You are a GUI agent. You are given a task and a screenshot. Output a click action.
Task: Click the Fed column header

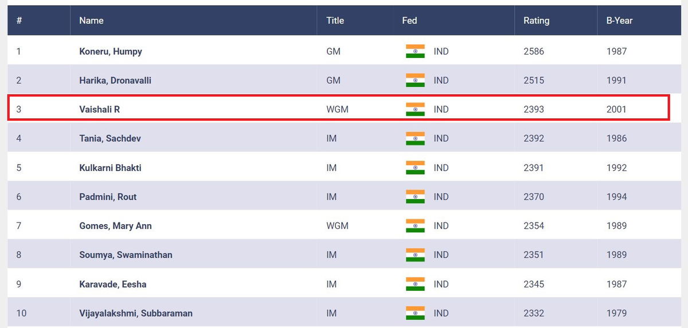409,21
